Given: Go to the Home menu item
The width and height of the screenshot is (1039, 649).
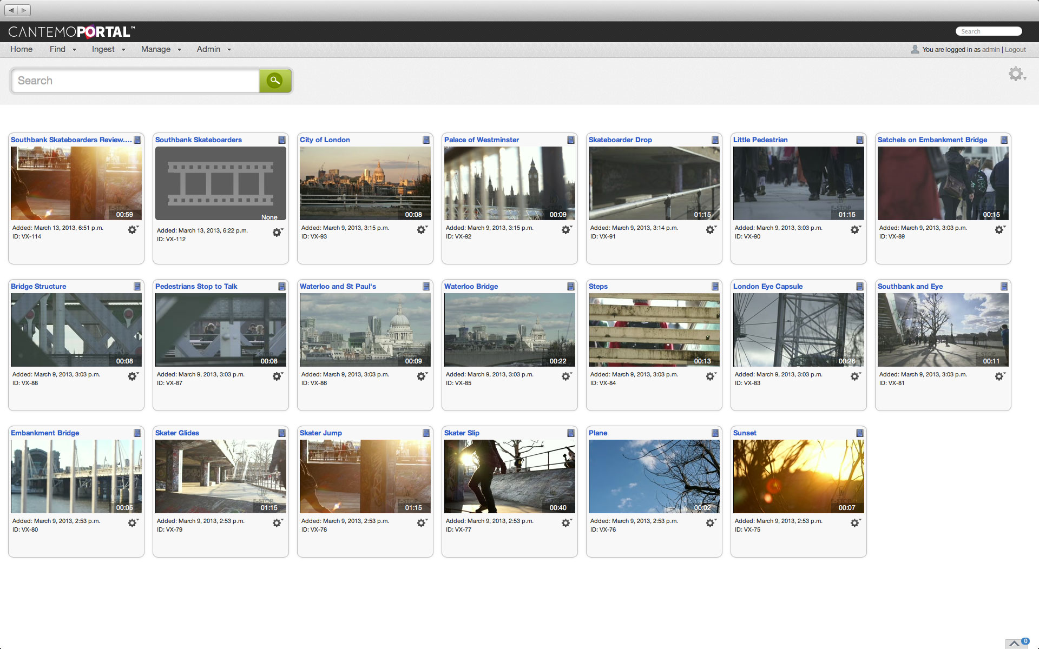Looking at the screenshot, I should pos(22,49).
